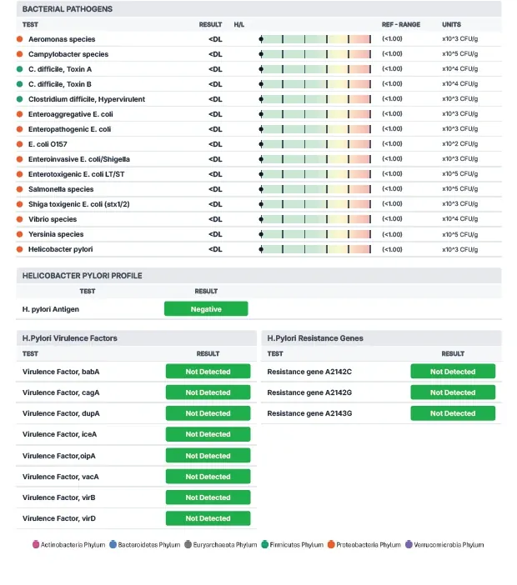Click the blue Bacteroidetes Phylum legend dot
The width and height of the screenshot is (517, 585).
(113, 545)
